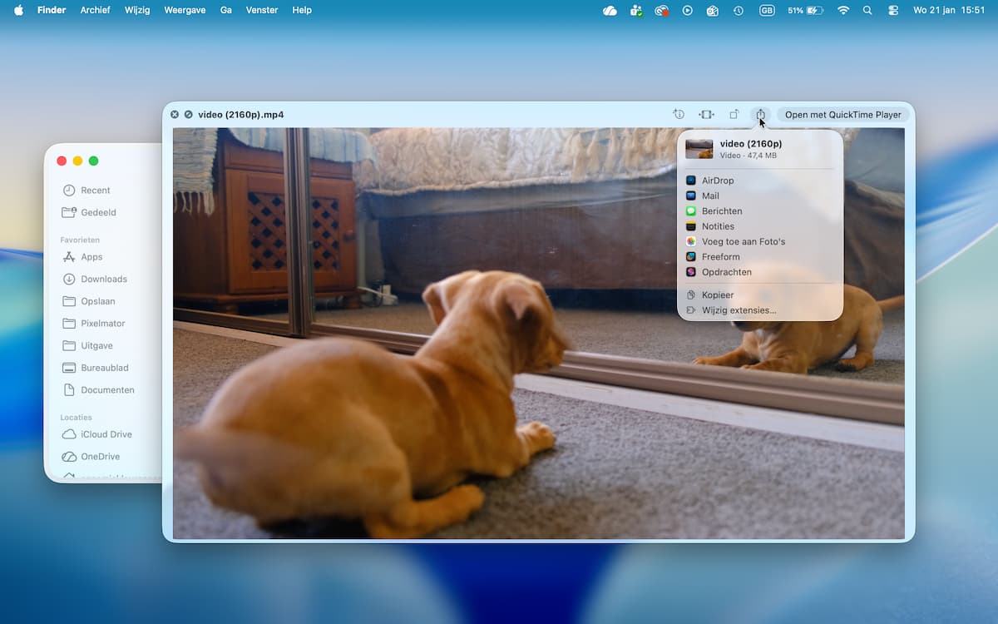998x624 pixels.
Task: Click the rotating info icon in toolbar
Action: [x=679, y=115]
